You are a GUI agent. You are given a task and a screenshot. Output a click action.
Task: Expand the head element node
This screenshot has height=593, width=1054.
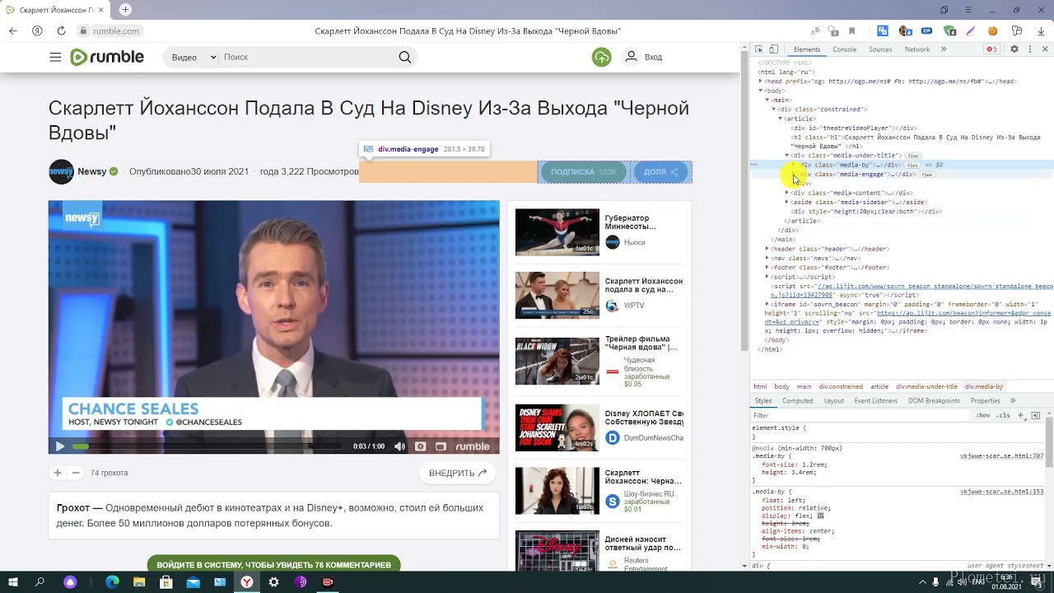pyautogui.click(x=761, y=82)
